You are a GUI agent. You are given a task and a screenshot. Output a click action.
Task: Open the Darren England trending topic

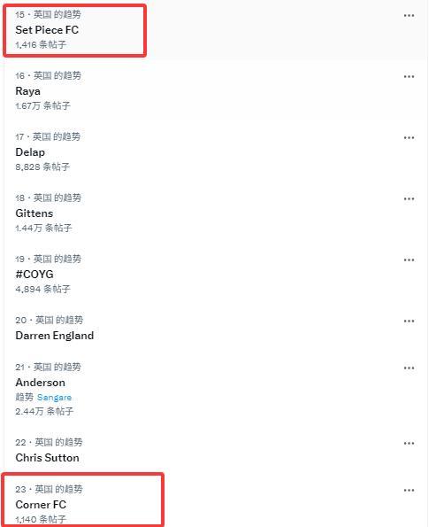55,336
